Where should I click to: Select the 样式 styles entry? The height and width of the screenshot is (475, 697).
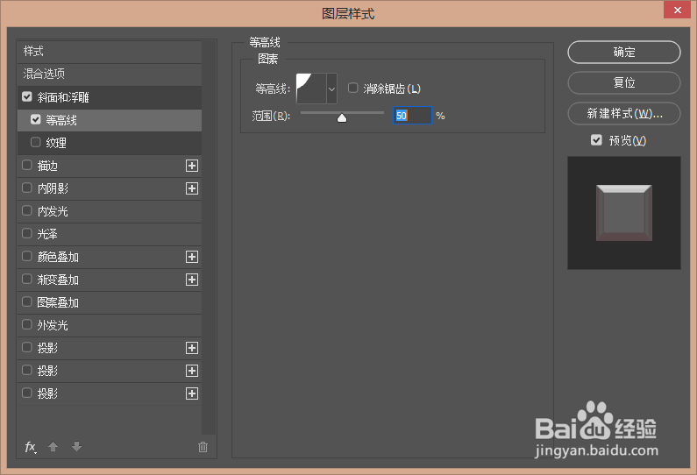(110, 52)
